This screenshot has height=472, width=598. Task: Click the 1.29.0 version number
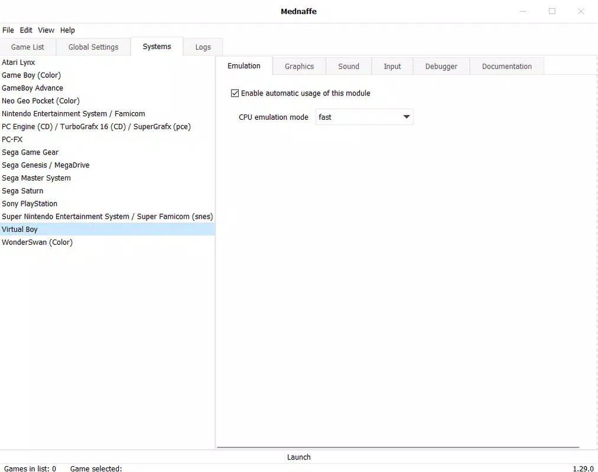(583, 468)
